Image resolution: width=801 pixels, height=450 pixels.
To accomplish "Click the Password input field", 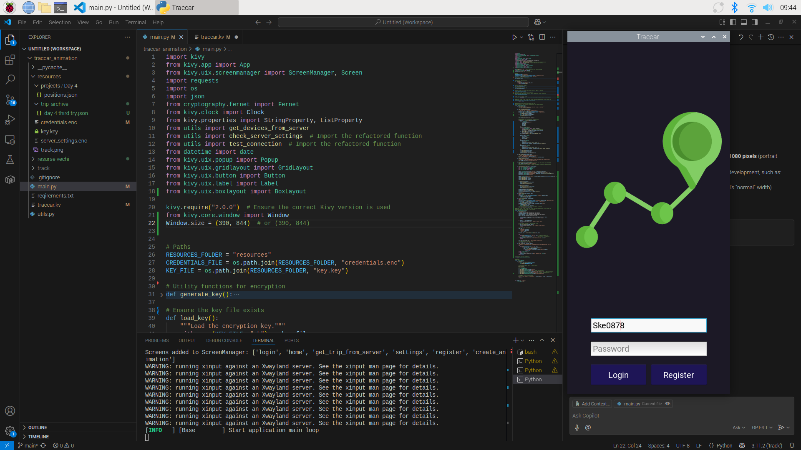I will [x=648, y=349].
